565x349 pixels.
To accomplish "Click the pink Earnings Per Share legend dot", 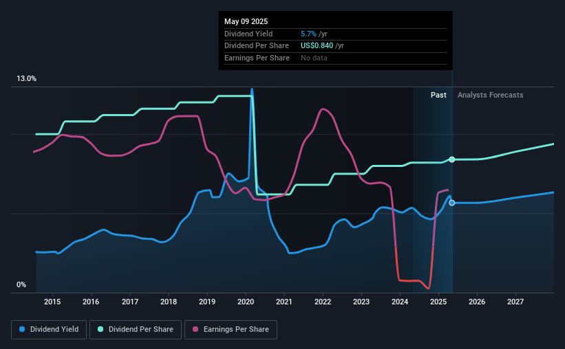I will (x=195, y=329).
